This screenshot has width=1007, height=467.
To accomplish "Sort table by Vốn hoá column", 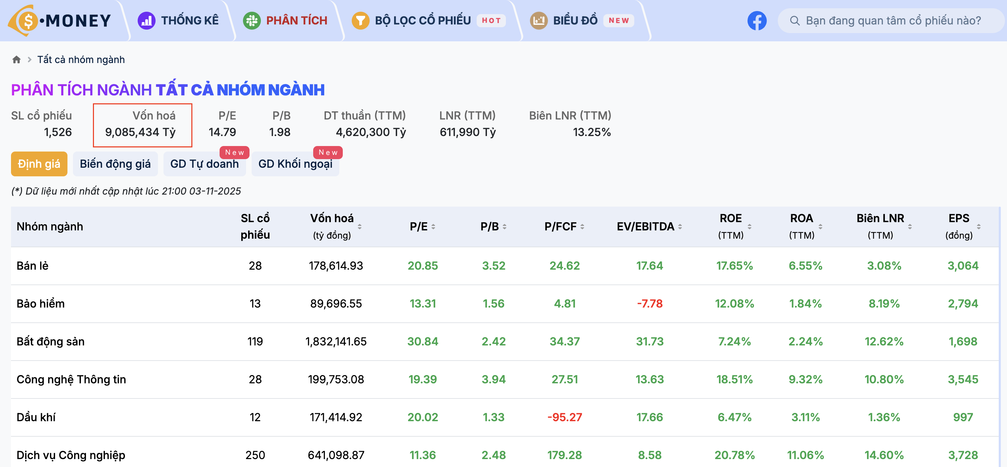I will point(359,227).
